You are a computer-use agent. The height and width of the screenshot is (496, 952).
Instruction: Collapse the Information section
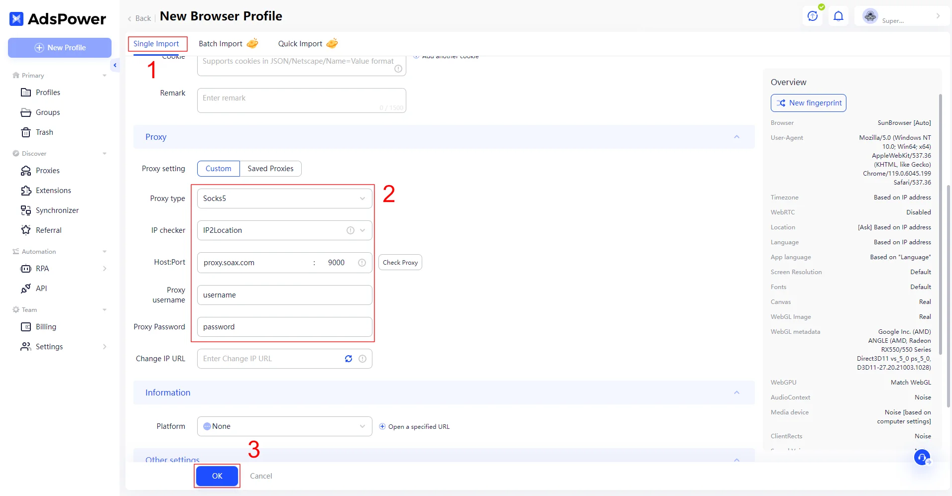tap(736, 393)
